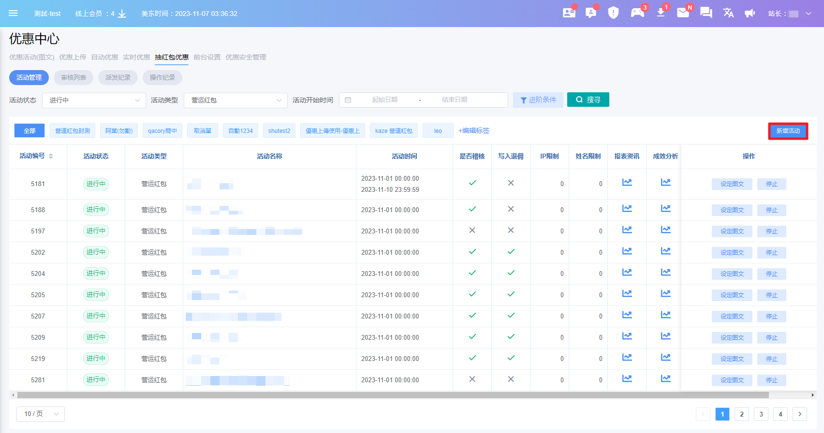This screenshot has height=433, width=824.
Task: Open the chat bubbles icon
Action: [706, 13]
